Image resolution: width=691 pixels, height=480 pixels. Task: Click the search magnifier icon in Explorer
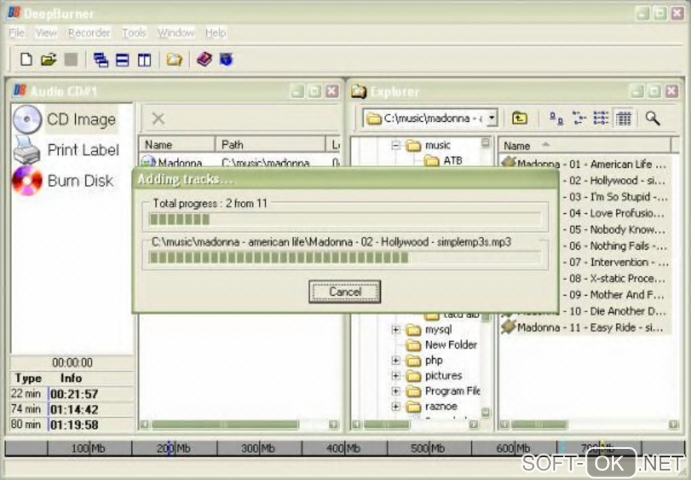pyautogui.click(x=652, y=118)
